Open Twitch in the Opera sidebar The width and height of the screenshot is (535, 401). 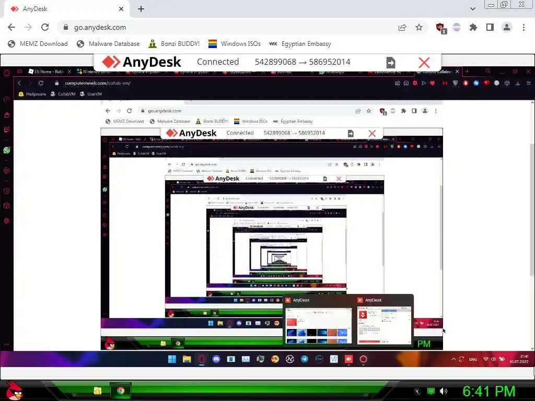6,129
